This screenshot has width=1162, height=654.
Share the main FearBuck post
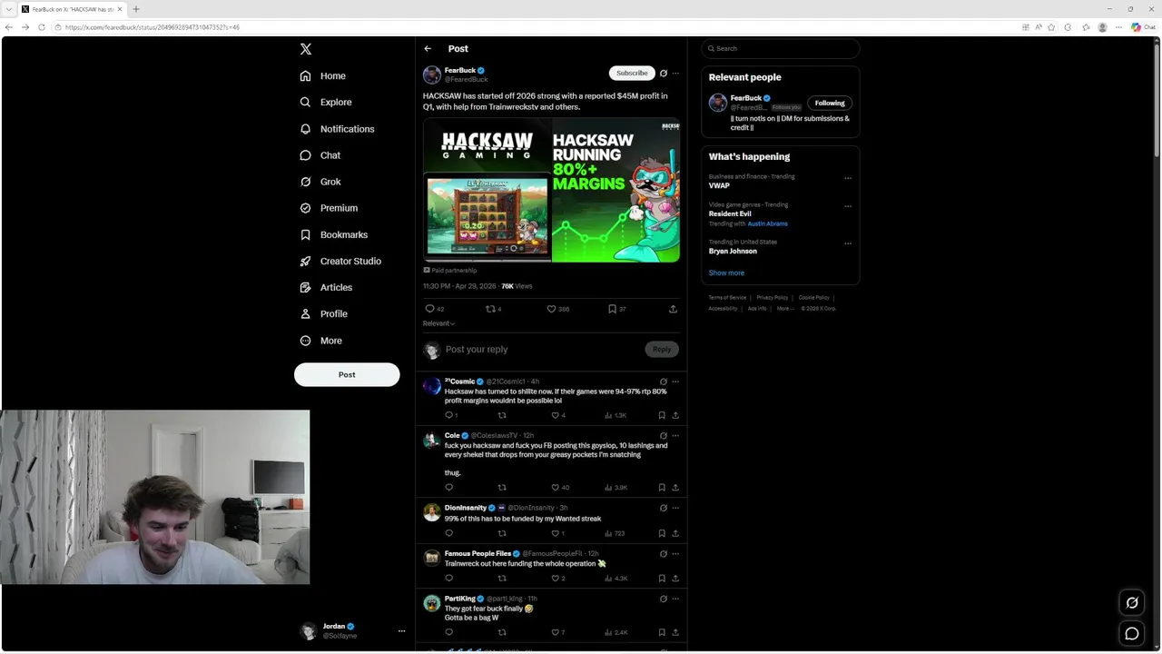coord(673,309)
